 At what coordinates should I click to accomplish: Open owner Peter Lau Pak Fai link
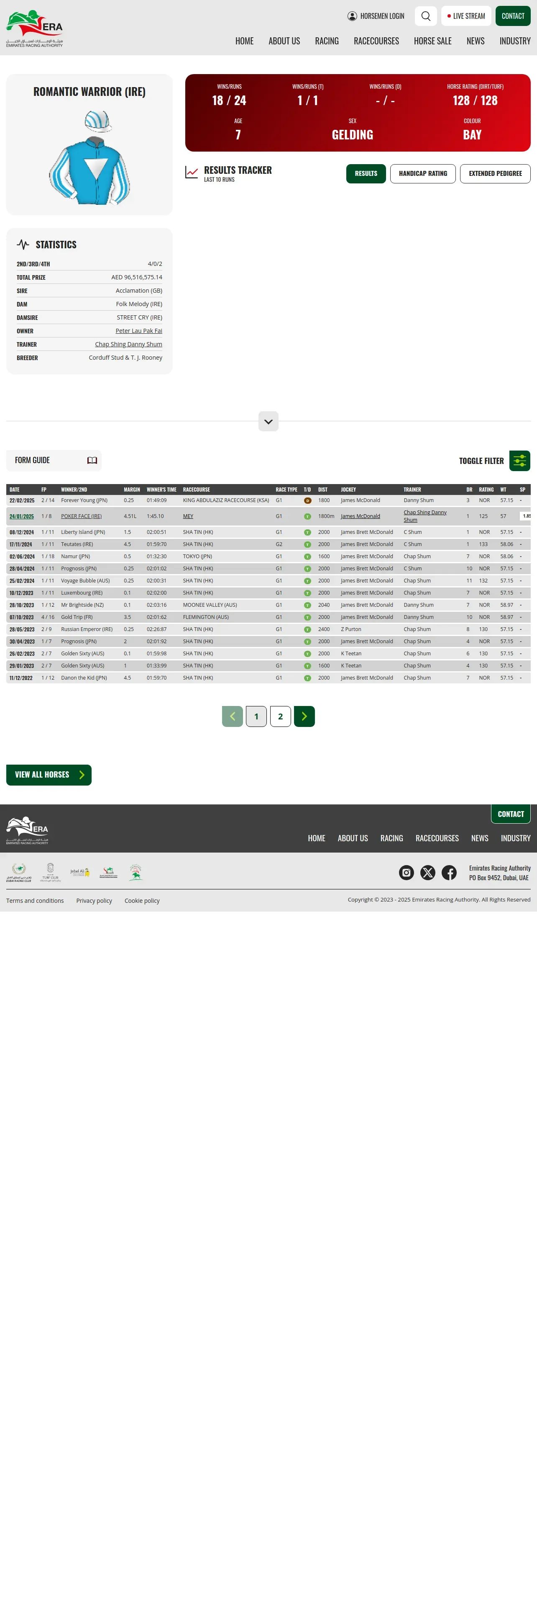139,331
